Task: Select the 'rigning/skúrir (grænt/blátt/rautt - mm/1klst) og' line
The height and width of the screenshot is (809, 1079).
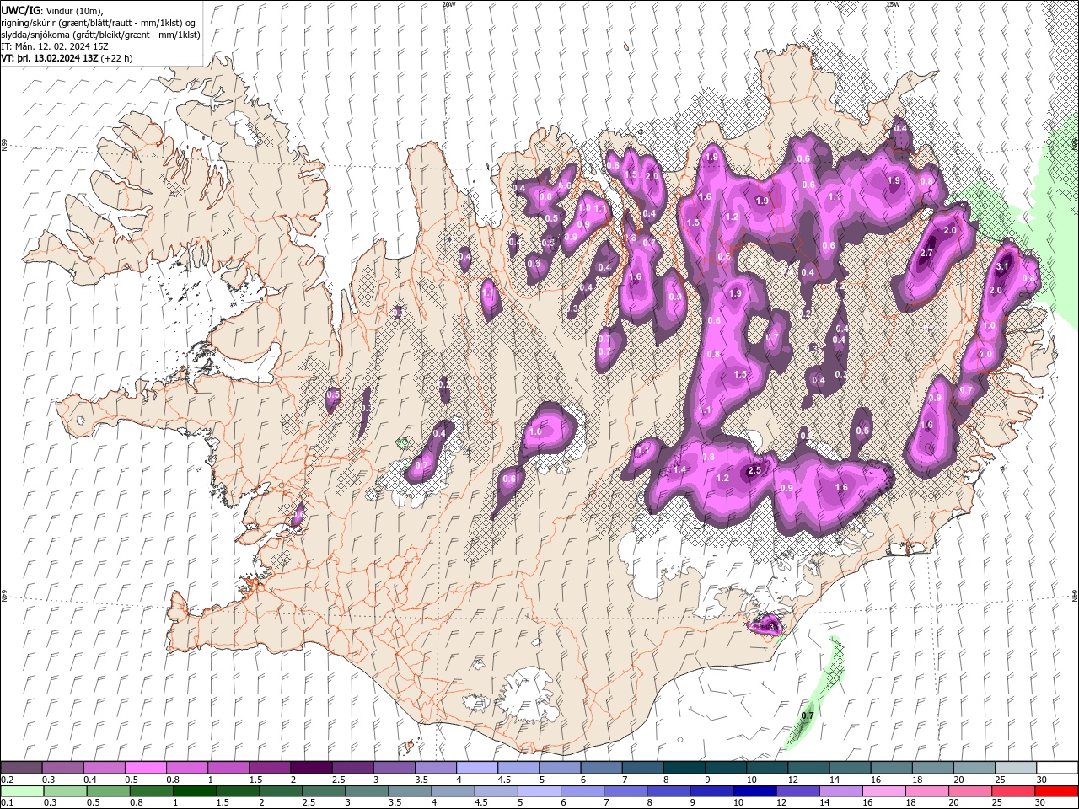Action: coord(99,22)
